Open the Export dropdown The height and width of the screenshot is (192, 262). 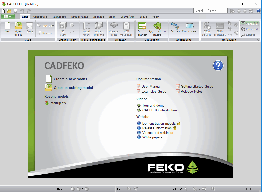tap(45, 33)
